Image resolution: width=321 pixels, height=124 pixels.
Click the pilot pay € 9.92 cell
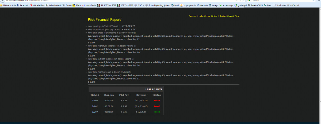[124, 106]
